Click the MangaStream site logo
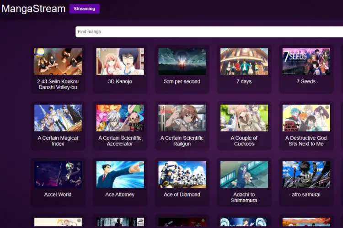 coord(33,9)
